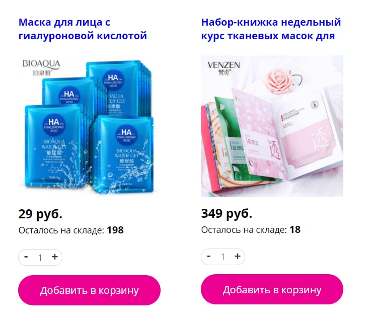Click the '29 руб.' price label

[x=40, y=214]
